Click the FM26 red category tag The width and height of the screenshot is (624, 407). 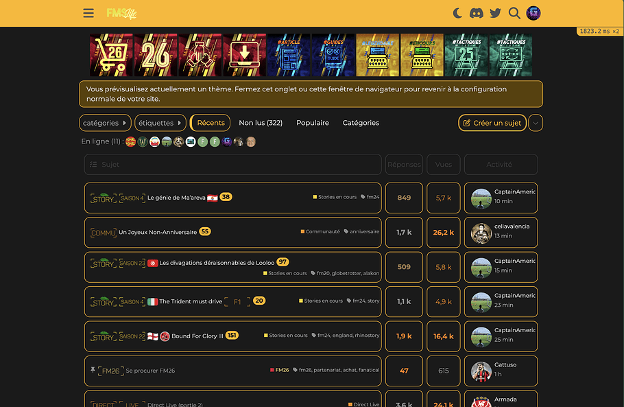click(282, 370)
